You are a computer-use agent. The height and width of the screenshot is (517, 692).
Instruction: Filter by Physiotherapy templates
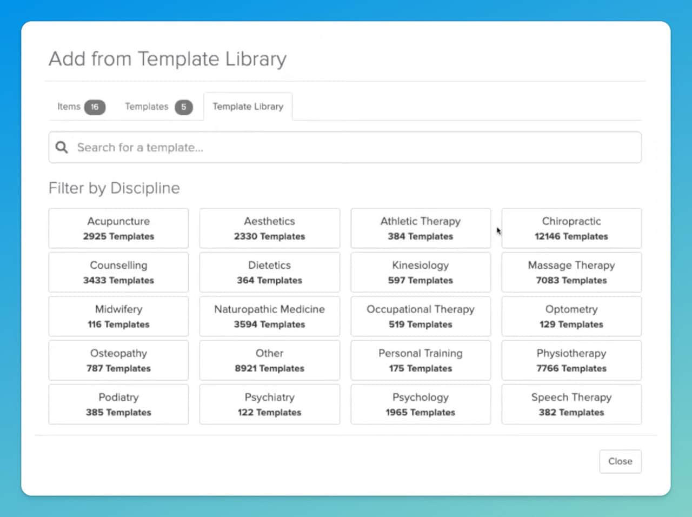[571, 360]
